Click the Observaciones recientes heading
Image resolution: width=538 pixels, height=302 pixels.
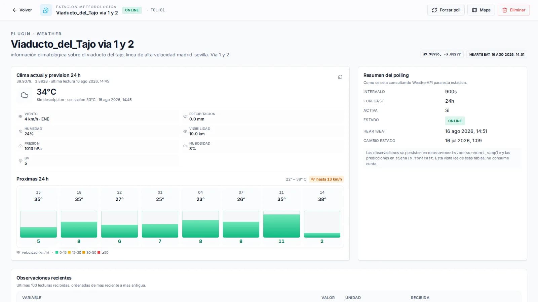(44, 278)
